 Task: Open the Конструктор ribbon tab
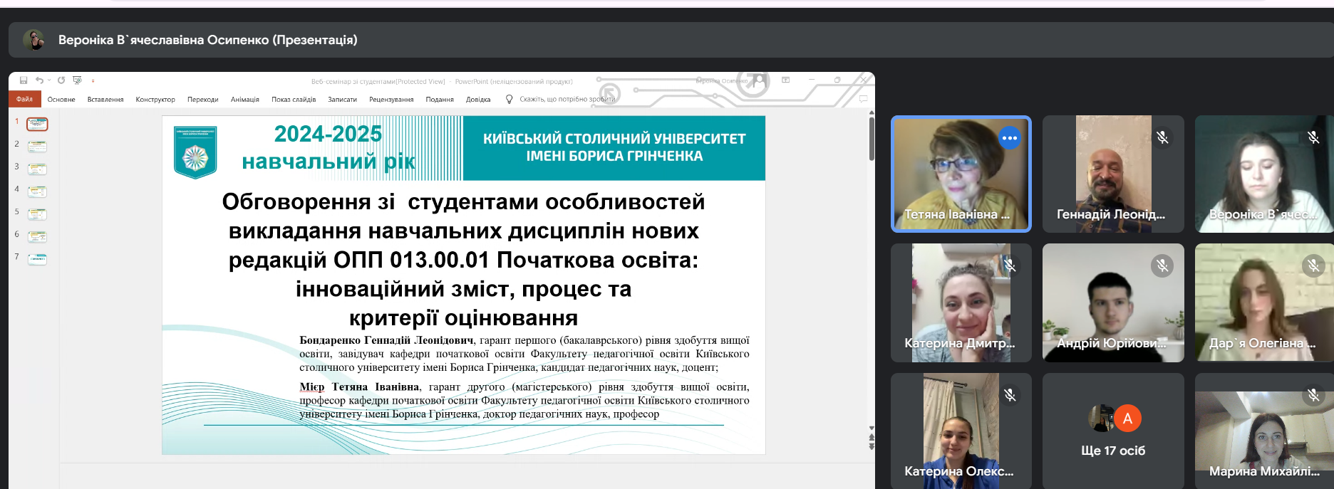click(x=155, y=100)
